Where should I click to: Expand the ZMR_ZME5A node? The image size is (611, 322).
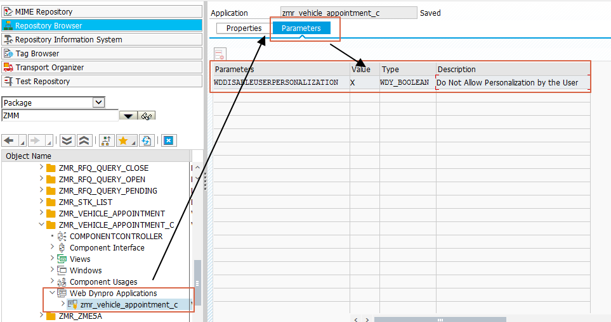click(41, 315)
